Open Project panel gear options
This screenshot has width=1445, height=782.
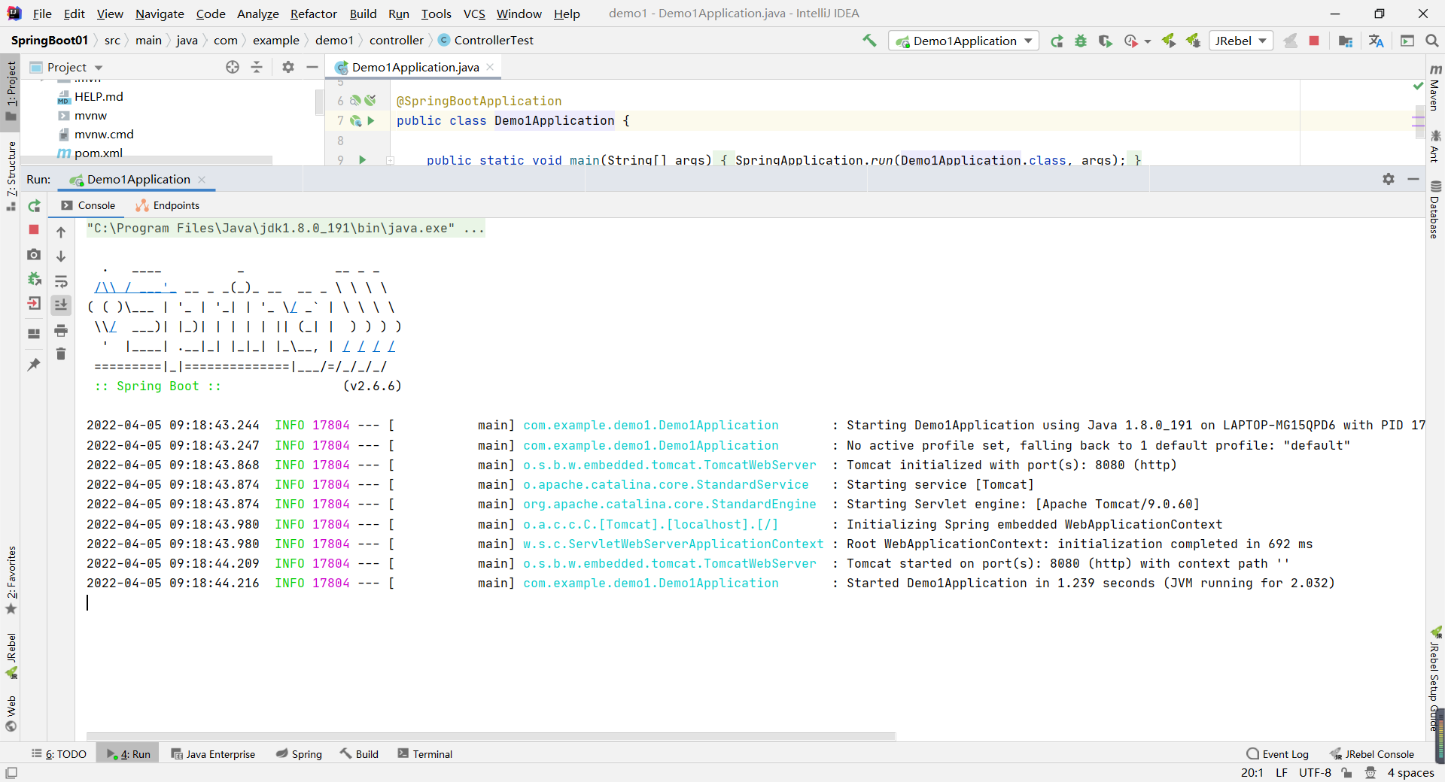click(x=288, y=67)
